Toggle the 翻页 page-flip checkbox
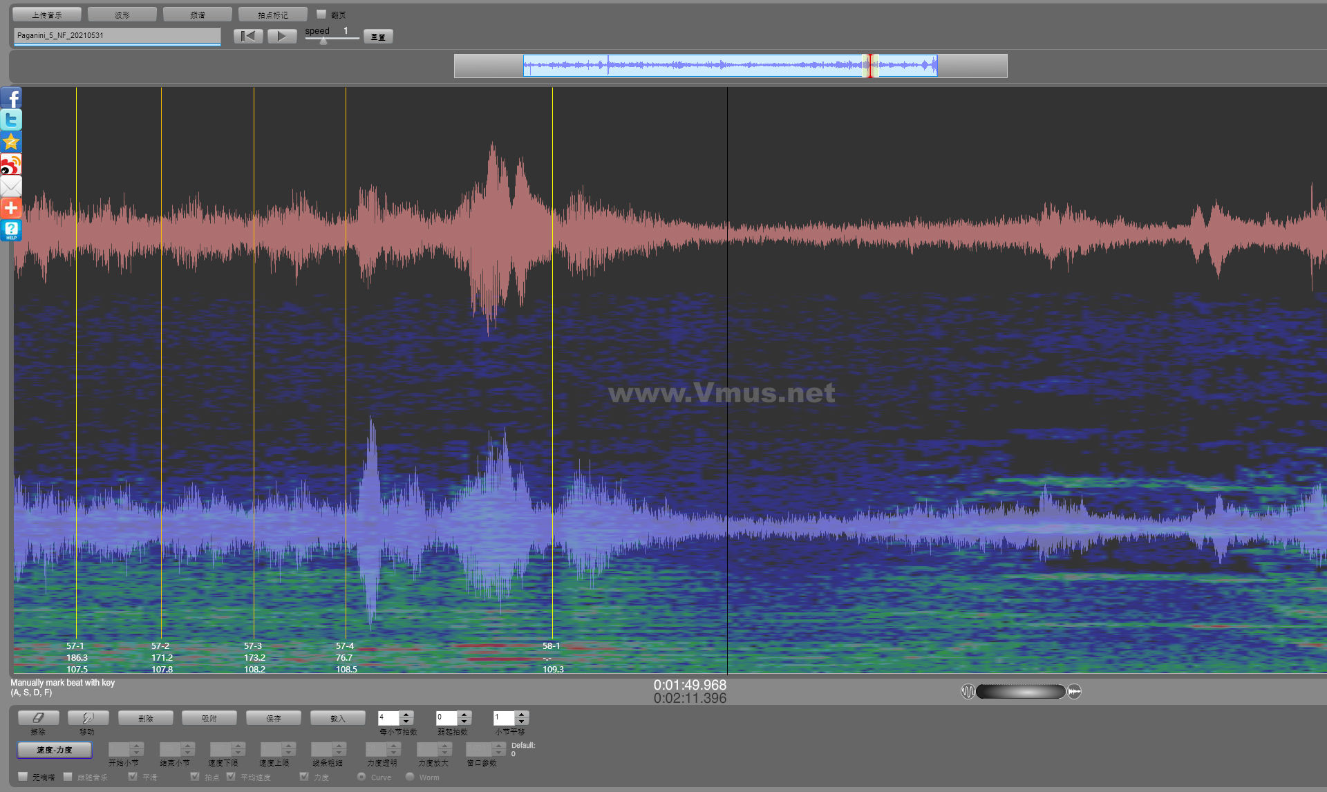Viewport: 1327px width, 792px height. [321, 14]
